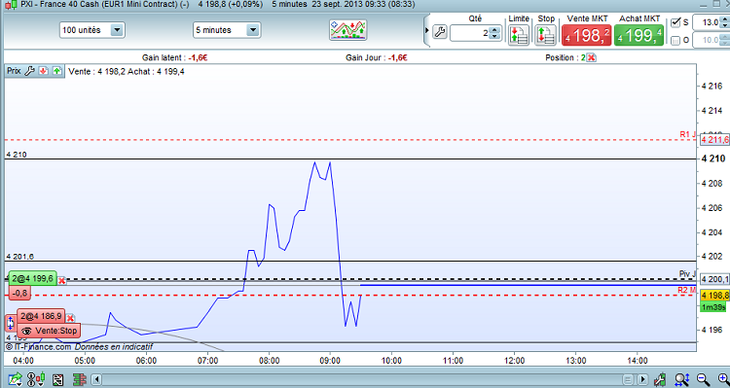
Task: Click the red down-arrow Prix icon
Action: 44,71
